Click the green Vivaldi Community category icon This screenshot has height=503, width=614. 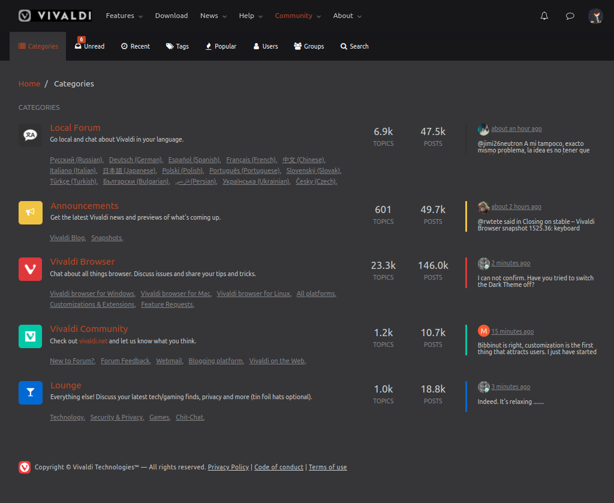[x=30, y=336]
